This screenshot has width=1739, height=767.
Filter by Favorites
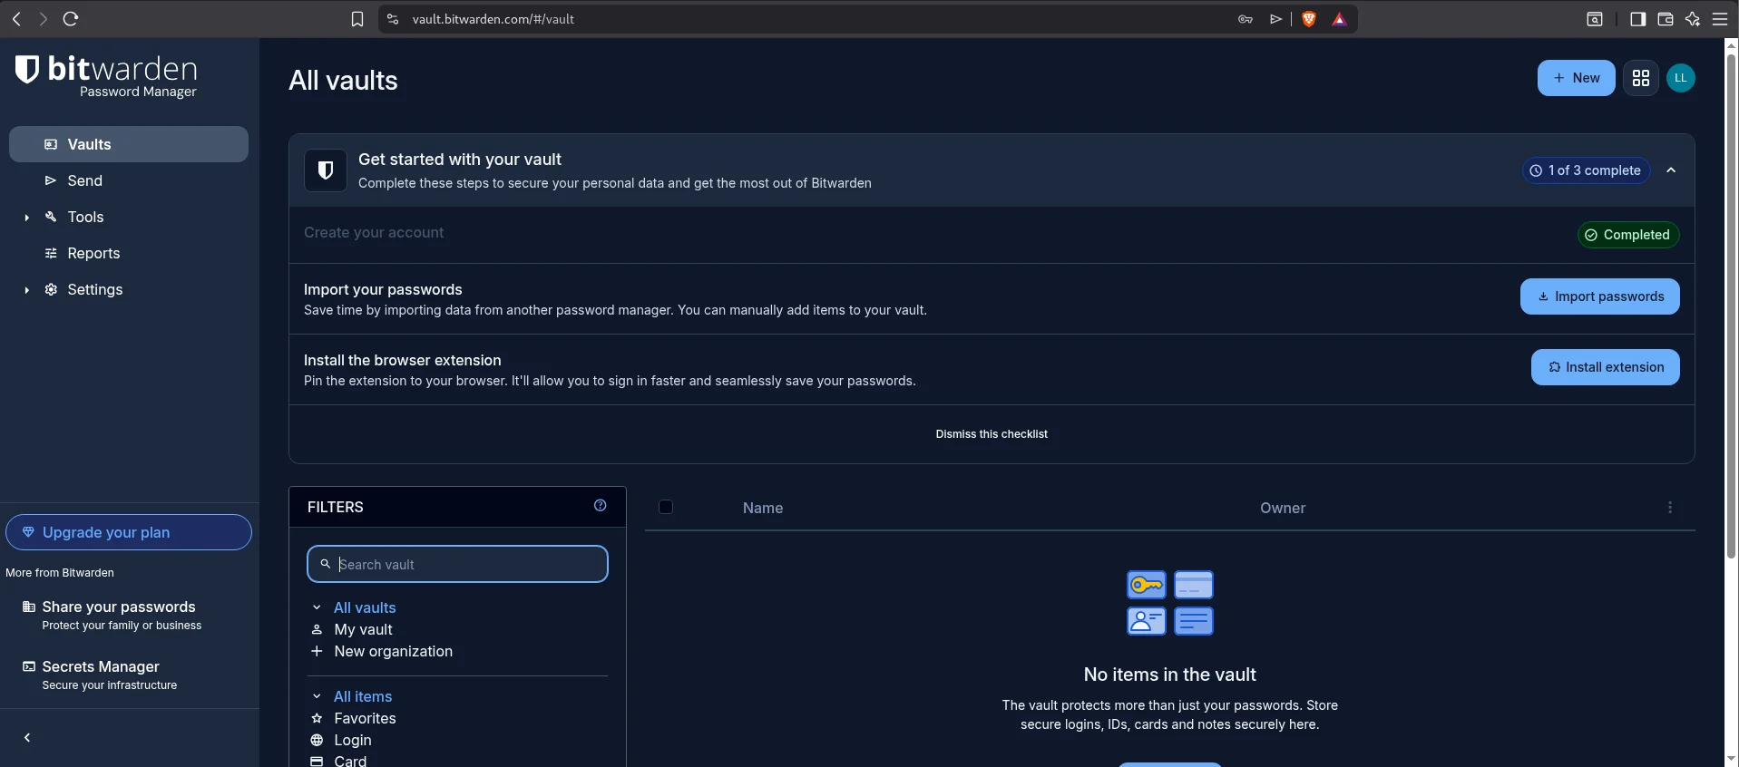coord(365,718)
